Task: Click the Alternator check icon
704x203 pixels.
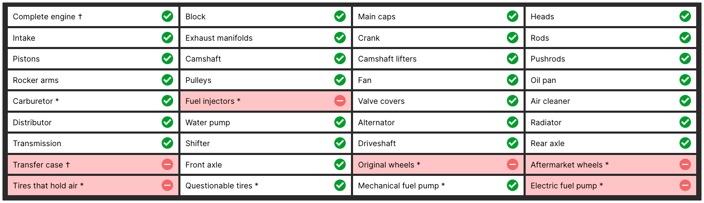Action: point(513,122)
